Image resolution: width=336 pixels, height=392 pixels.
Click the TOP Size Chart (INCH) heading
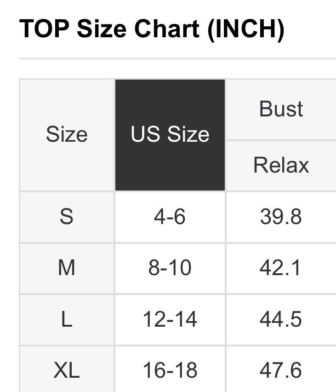pos(152,29)
